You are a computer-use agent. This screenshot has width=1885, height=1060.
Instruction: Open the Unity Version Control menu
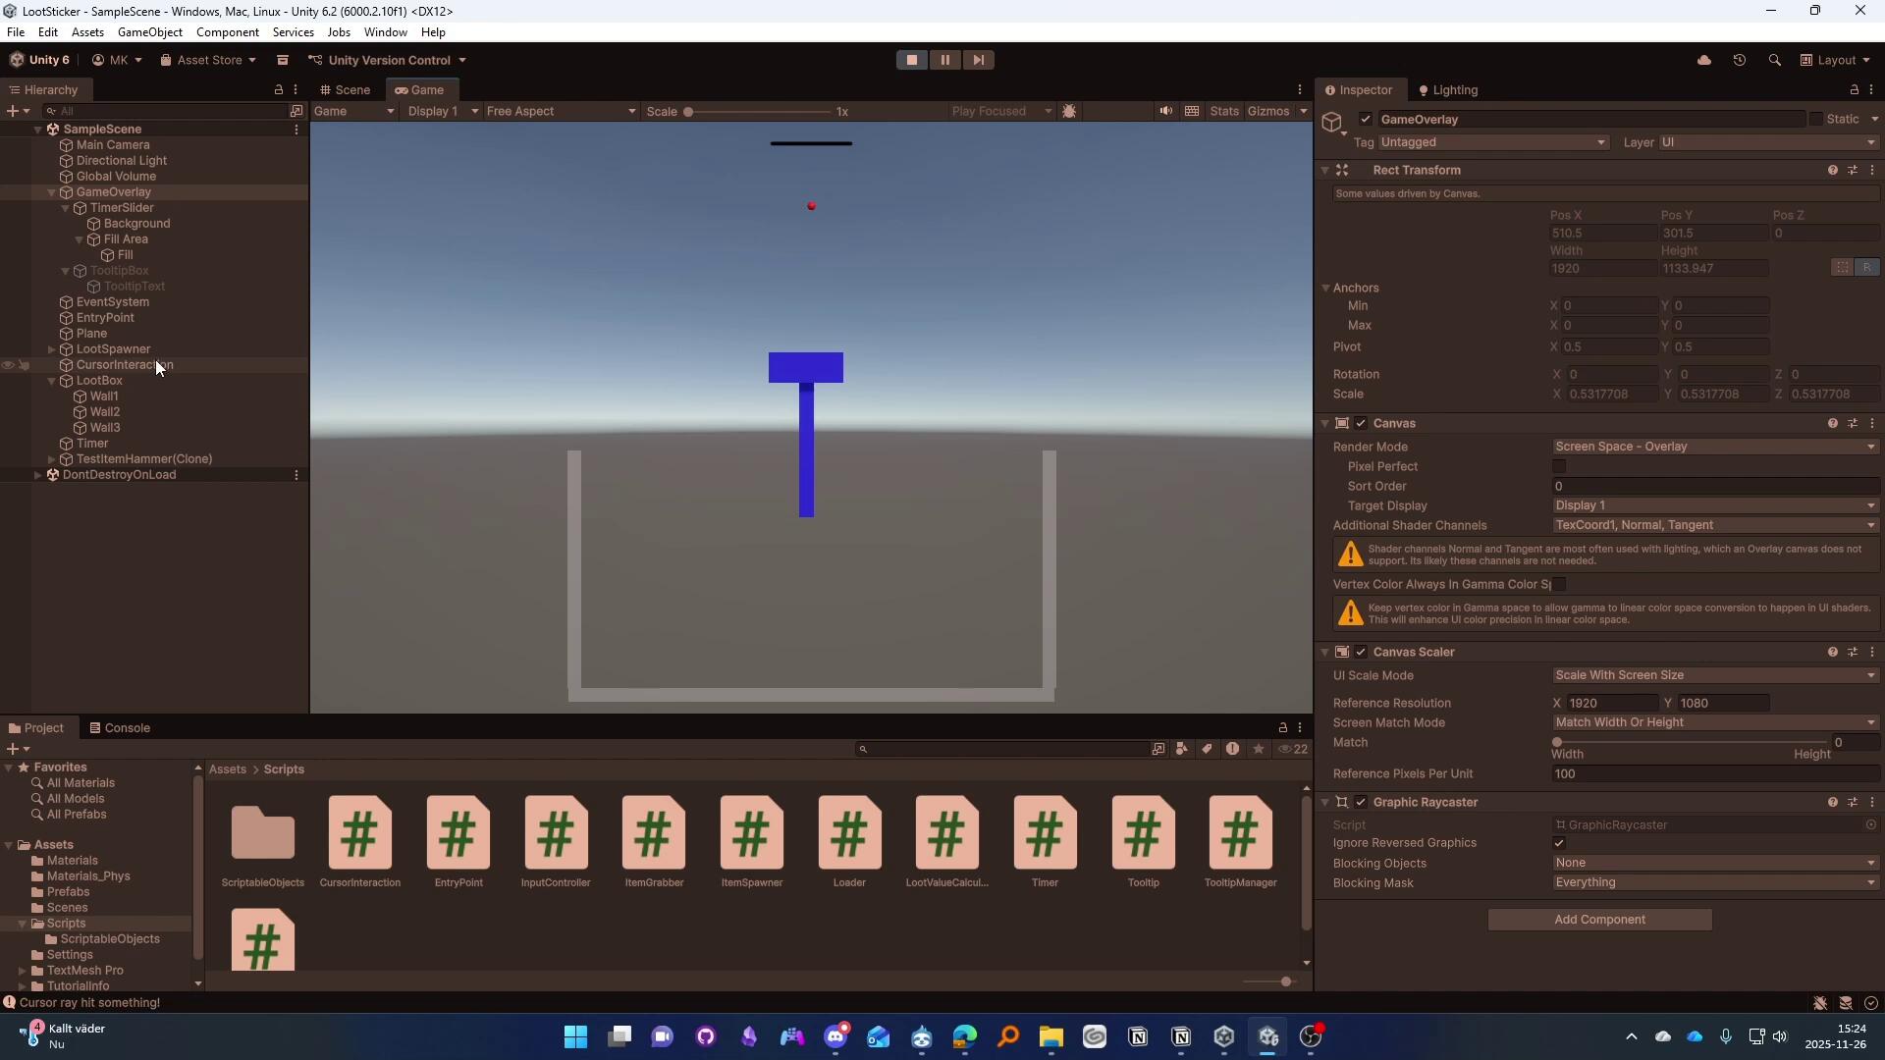click(388, 60)
